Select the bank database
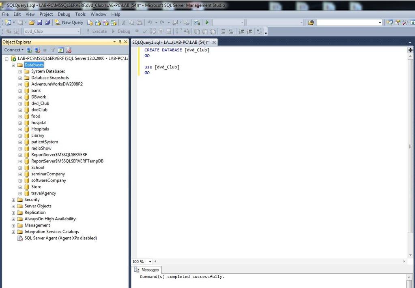Screen dimensions: 415x288 36,91
